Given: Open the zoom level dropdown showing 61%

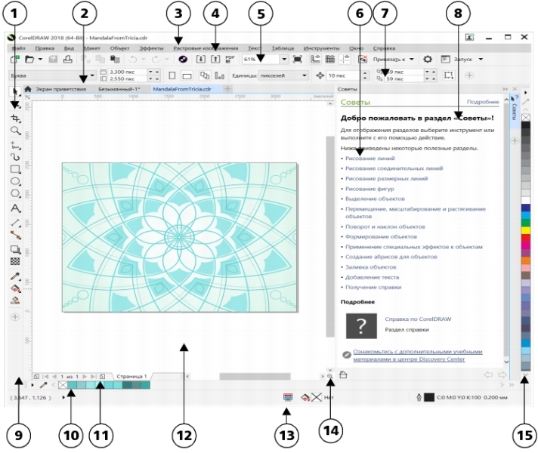Looking at the screenshot, I should [x=284, y=59].
